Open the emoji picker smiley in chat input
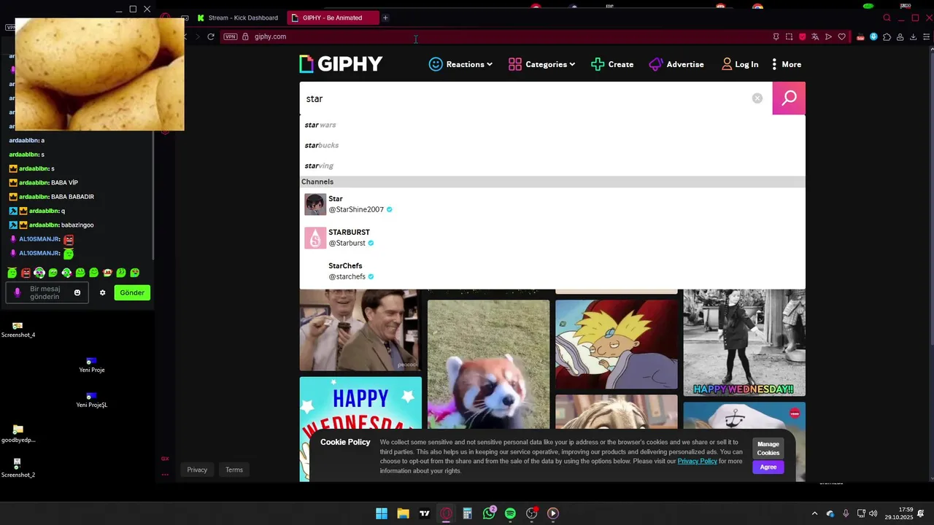 click(77, 292)
